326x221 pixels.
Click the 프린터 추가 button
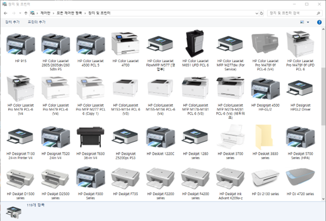(36, 22)
